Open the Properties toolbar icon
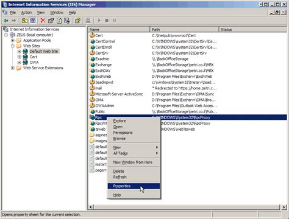The height and width of the screenshot is (219, 289). pos(51,21)
